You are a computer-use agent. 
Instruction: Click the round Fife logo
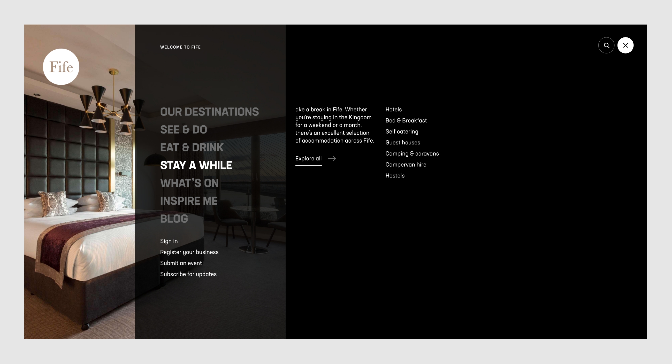coord(61,67)
